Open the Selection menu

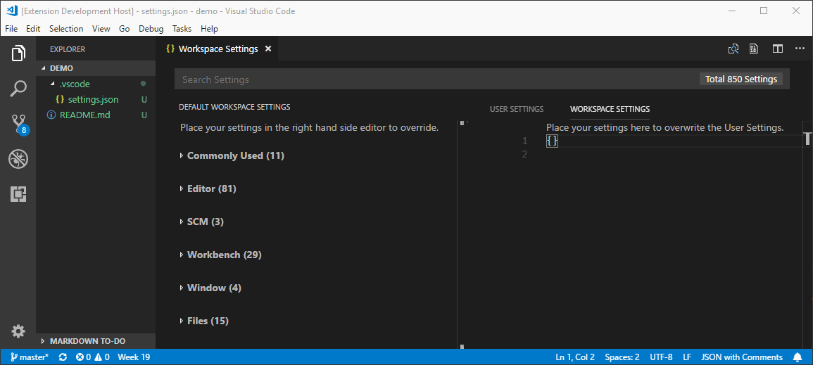pos(66,28)
